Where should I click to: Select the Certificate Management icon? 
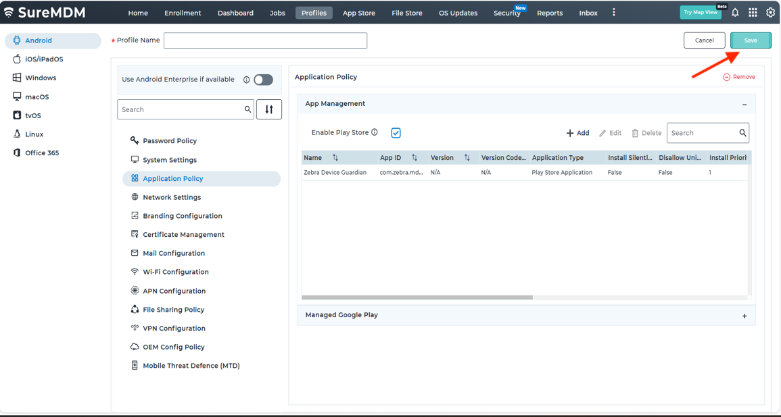click(x=135, y=234)
